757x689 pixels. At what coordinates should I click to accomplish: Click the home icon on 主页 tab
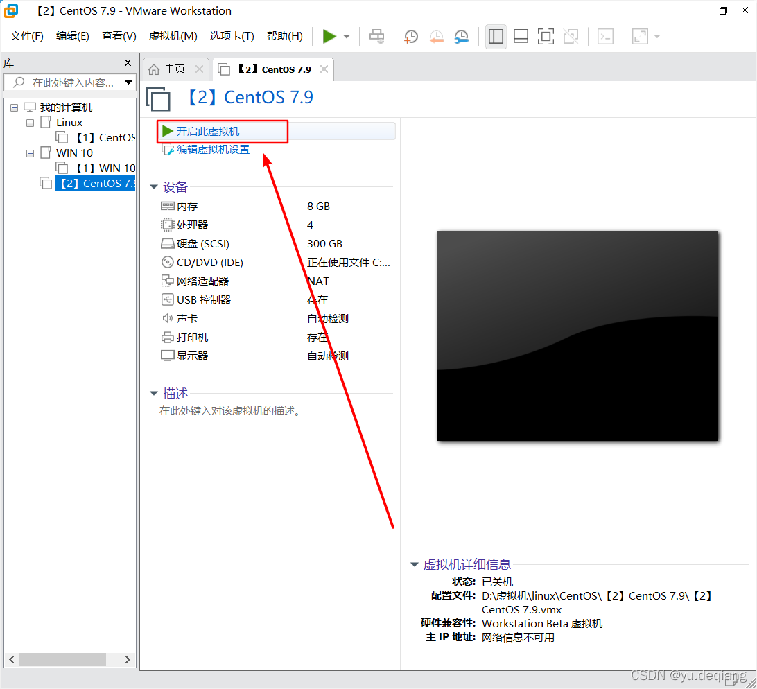(x=153, y=69)
